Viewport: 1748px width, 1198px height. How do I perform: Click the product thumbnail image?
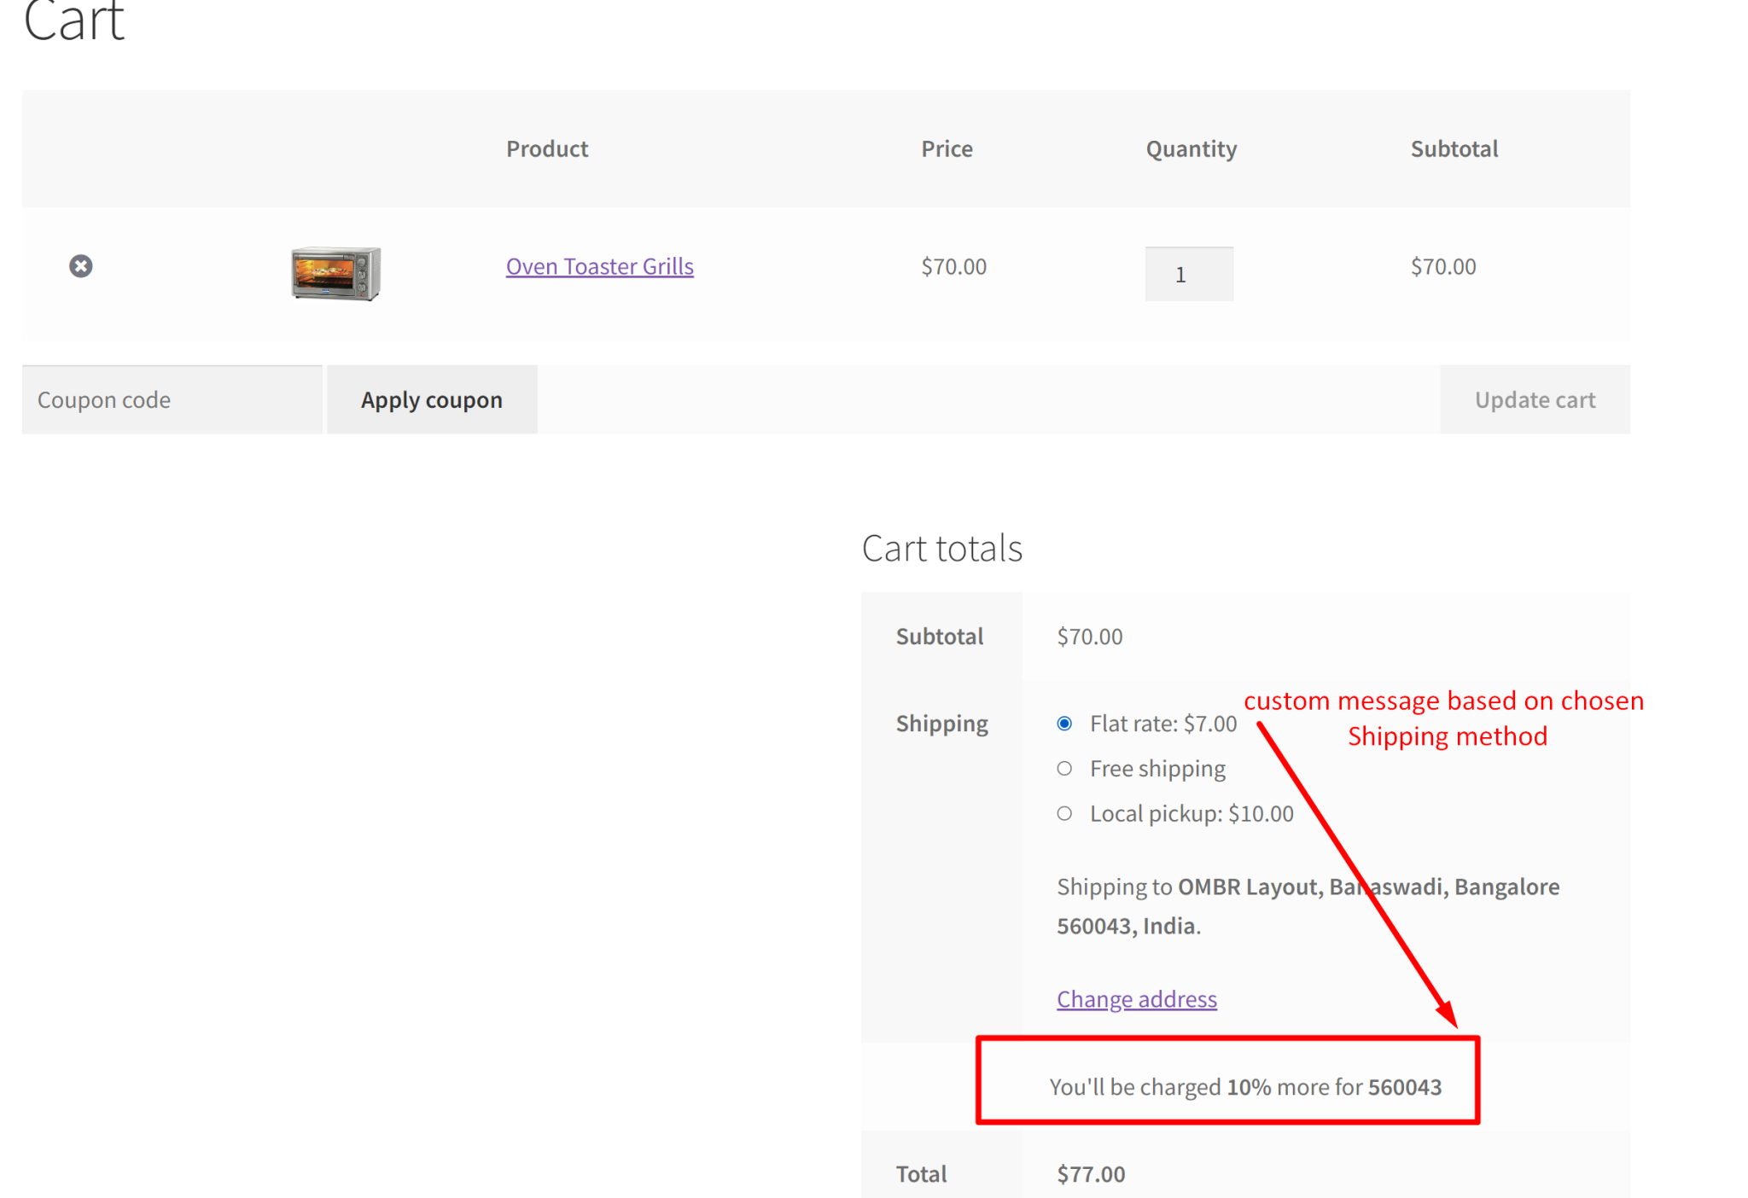tap(335, 273)
